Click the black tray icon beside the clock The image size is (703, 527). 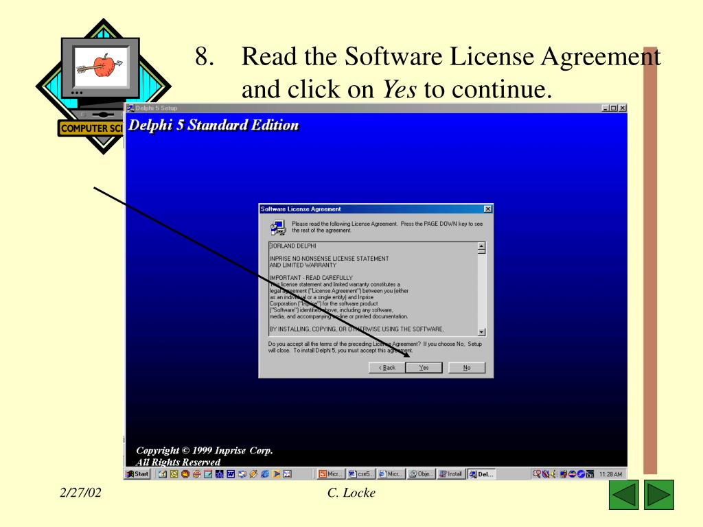590,473
